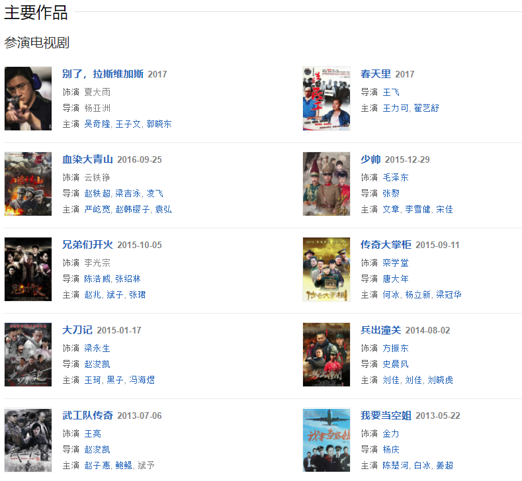The width and height of the screenshot is (522, 481).
Task: Click the 传奇大掌柜 poster image
Action: point(326,269)
